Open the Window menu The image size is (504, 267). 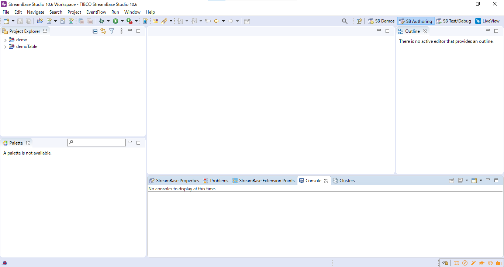click(132, 12)
